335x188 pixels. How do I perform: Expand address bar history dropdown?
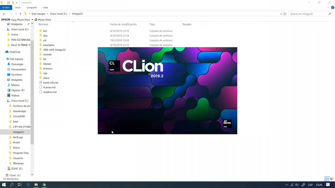tap(281, 14)
